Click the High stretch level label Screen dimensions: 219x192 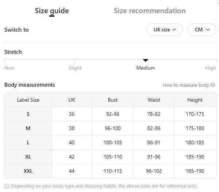pos(211,68)
